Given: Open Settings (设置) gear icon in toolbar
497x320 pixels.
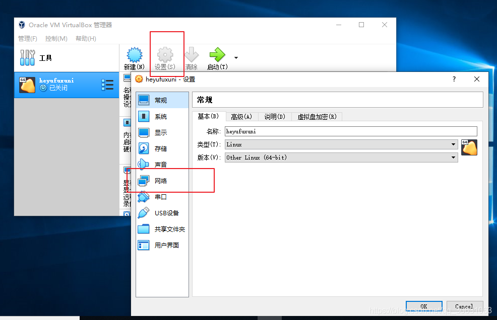Looking at the screenshot, I should (x=165, y=55).
